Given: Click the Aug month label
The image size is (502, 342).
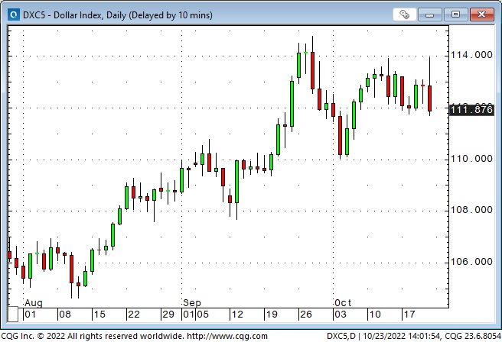Looking at the screenshot, I should (34, 302).
